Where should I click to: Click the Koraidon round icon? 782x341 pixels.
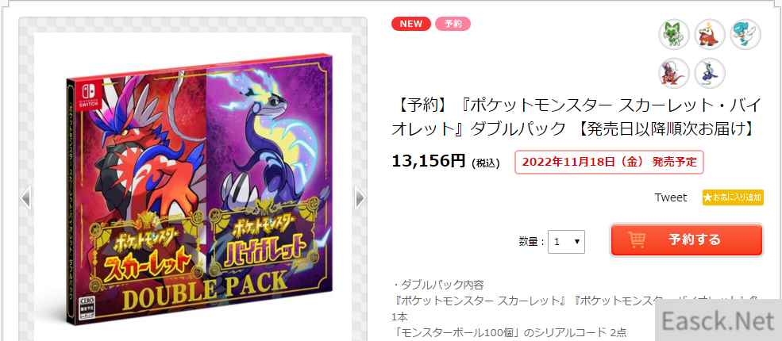pyautogui.click(x=674, y=73)
